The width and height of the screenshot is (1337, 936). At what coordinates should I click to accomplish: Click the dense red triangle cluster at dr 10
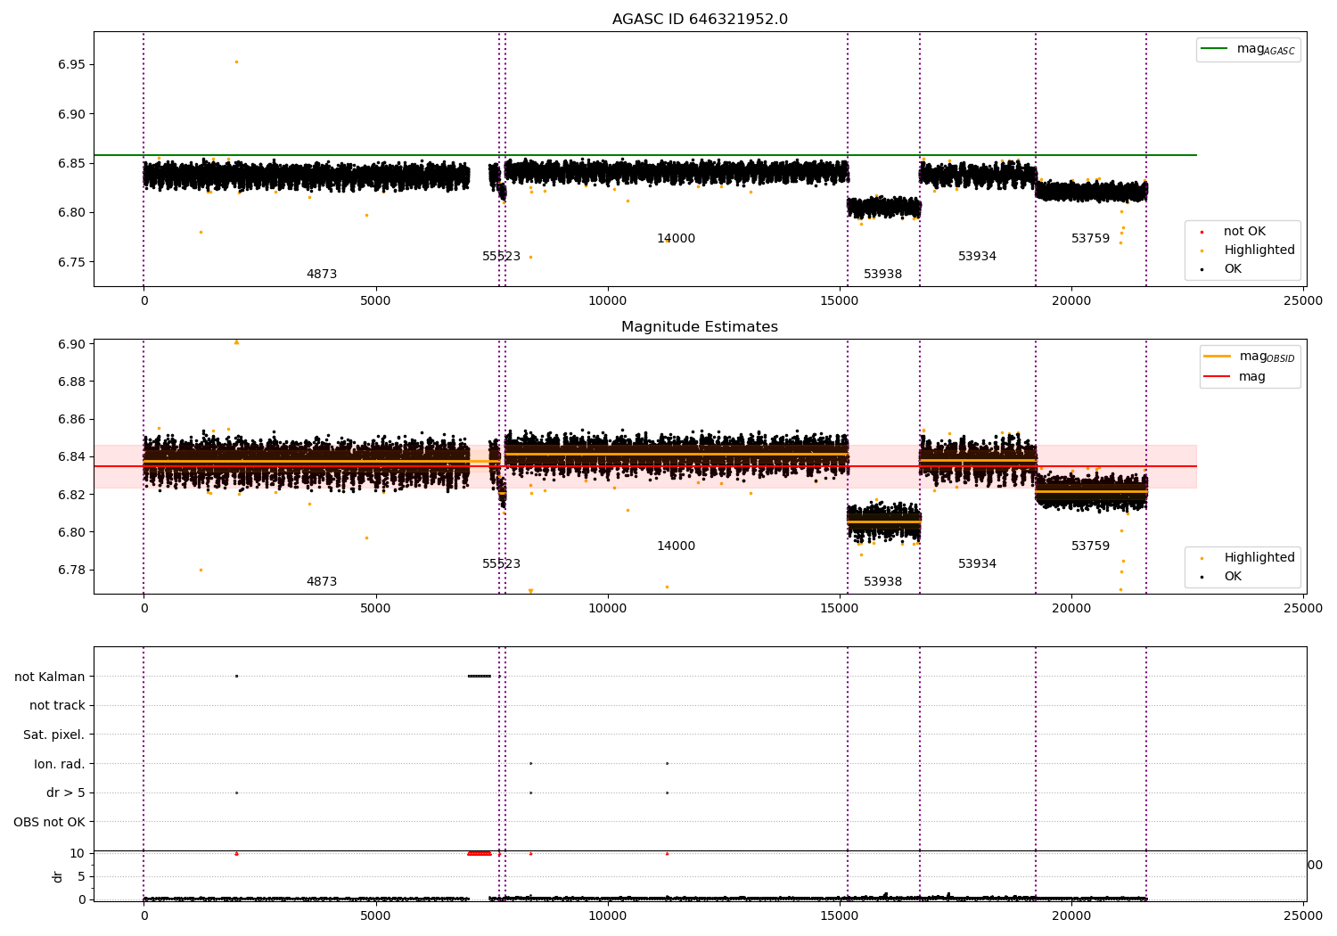480,853
